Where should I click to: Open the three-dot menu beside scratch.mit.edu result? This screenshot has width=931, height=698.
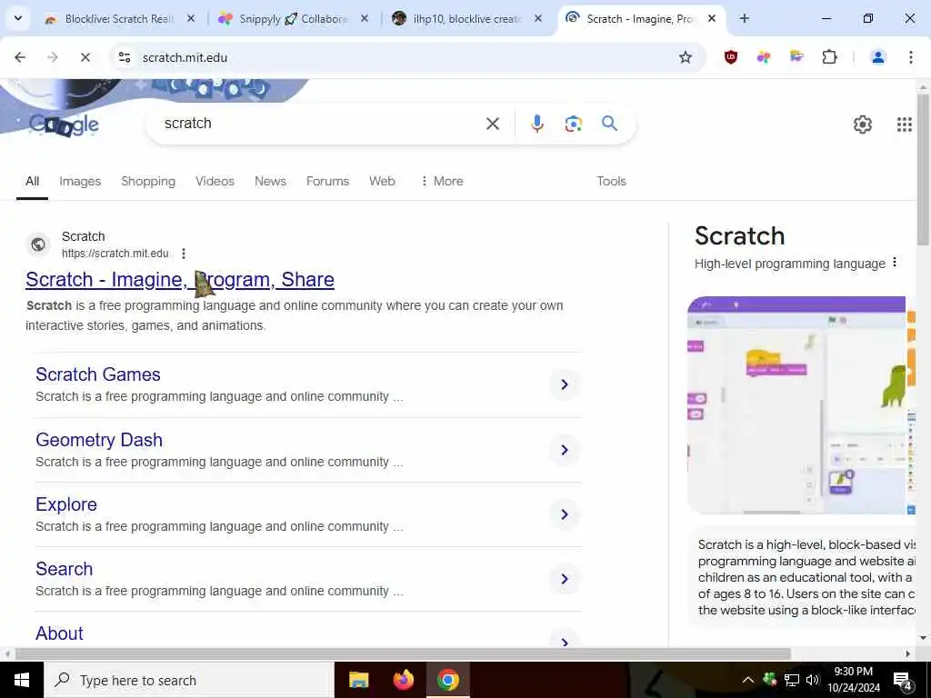184,254
